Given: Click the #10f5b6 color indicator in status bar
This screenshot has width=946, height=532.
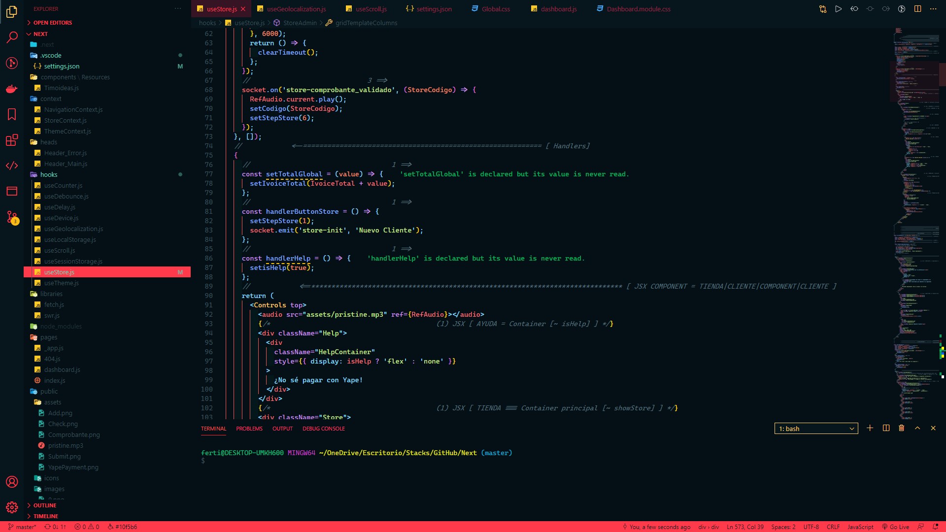Looking at the screenshot, I should [x=122, y=527].
